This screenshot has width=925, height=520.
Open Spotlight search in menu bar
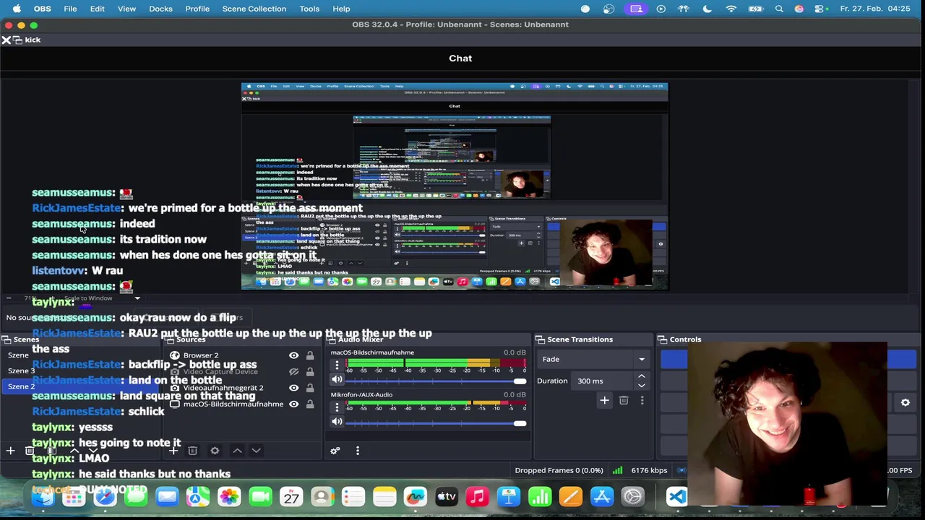[x=779, y=9]
